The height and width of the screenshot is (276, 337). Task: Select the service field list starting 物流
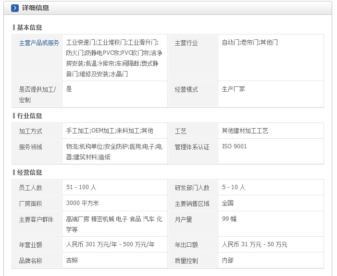[114, 152]
